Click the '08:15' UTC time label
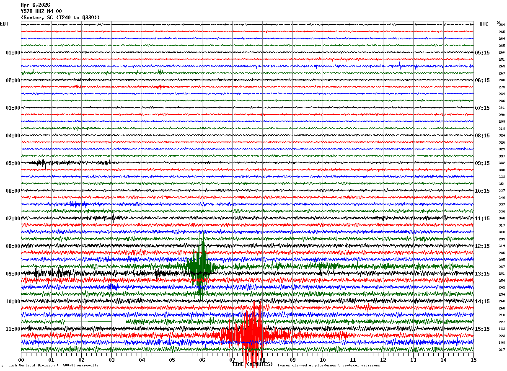The width and height of the screenshot is (507, 371). [x=482, y=136]
